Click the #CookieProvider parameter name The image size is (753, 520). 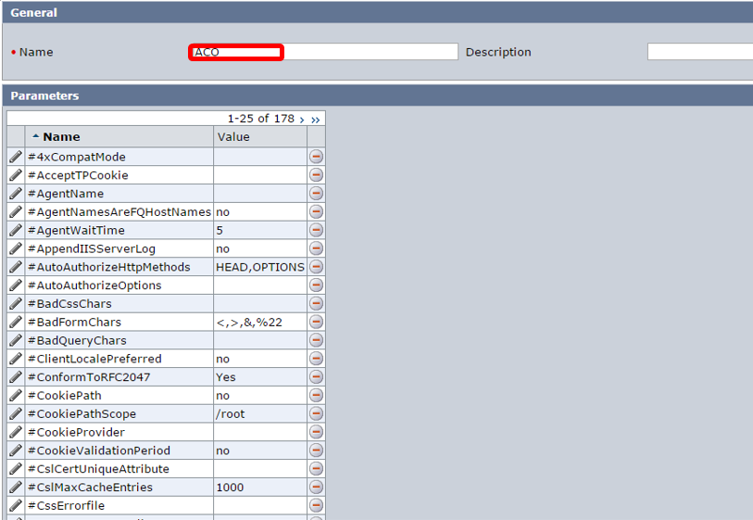point(76,432)
